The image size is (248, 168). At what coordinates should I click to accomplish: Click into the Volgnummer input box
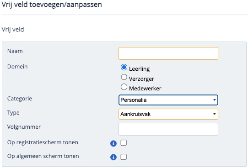168,129
